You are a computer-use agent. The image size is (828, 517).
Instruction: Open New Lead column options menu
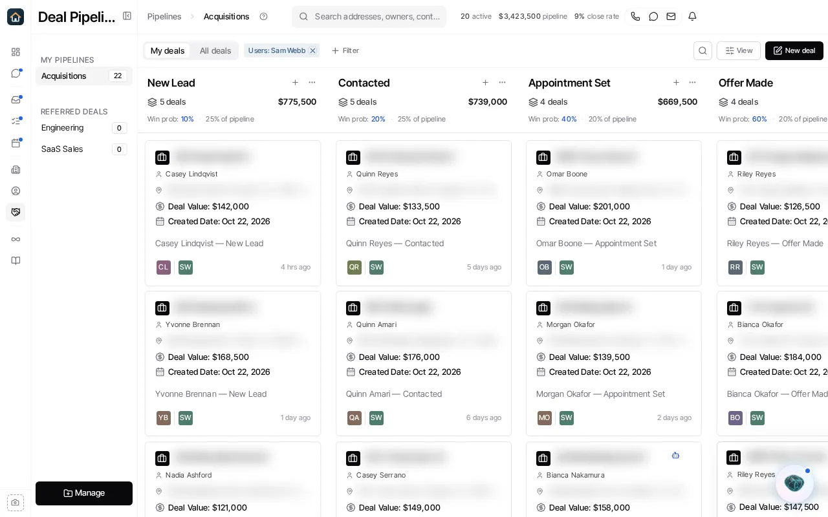click(x=312, y=83)
